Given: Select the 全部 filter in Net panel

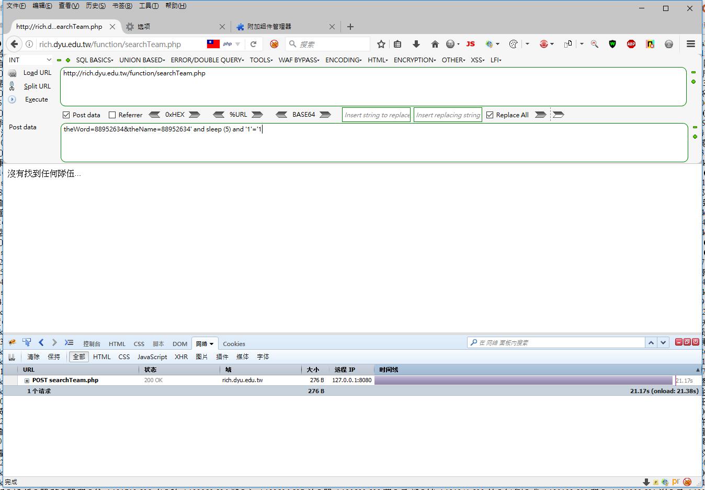Looking at the screenshot, I should [x=79, y=357].
